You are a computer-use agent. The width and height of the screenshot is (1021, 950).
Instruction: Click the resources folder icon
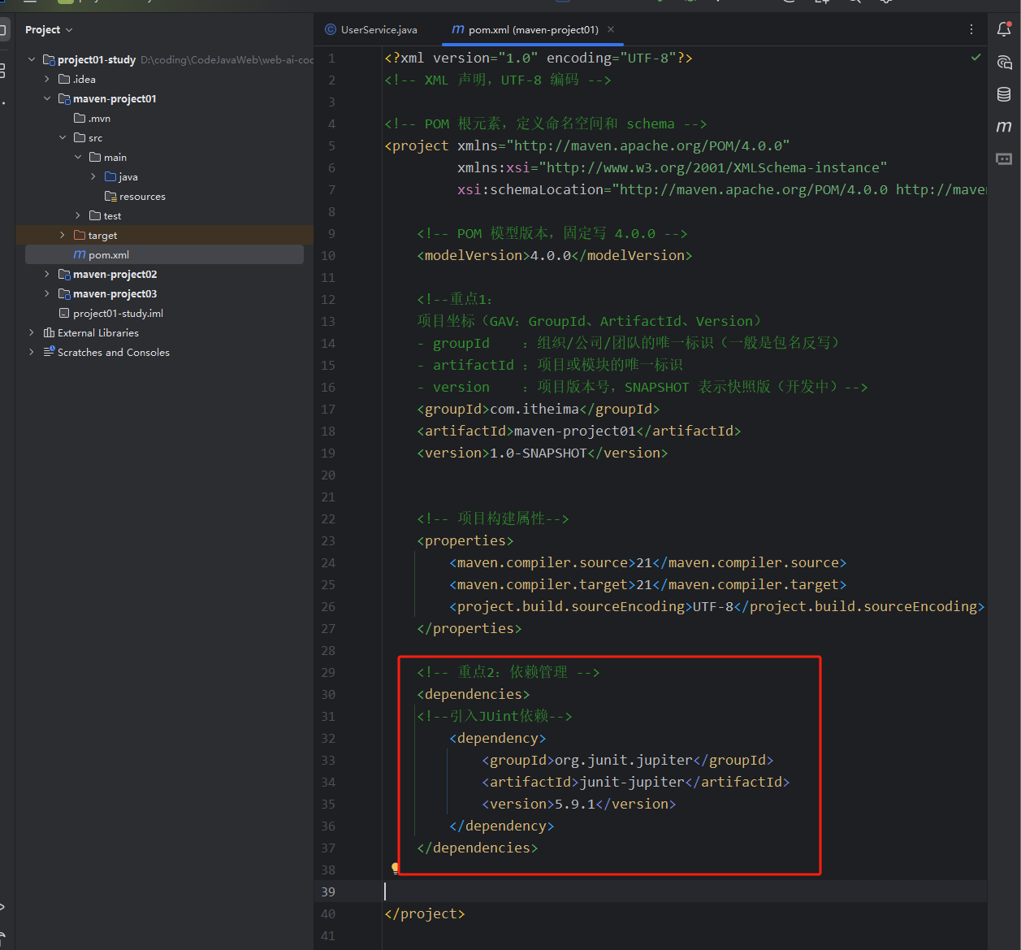110,196
